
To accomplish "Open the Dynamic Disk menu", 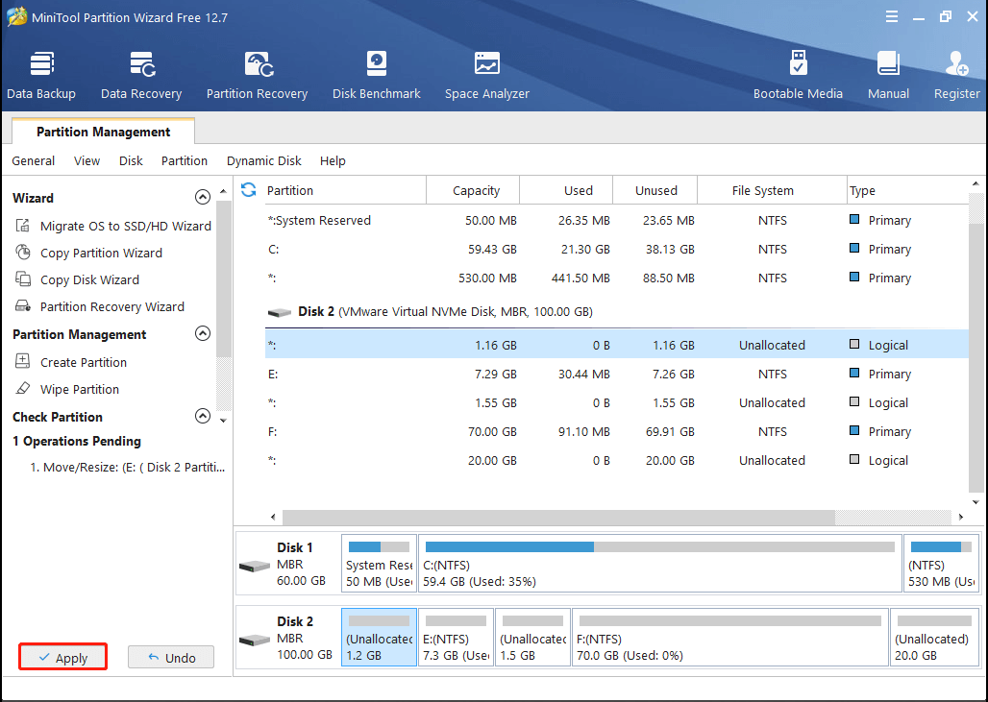I will pyautogui.click(x=264, y=160).
